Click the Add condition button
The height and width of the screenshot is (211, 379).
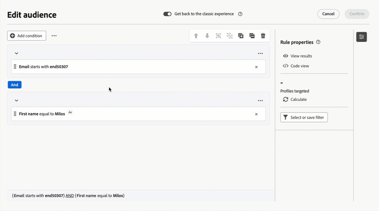(27, 36)
